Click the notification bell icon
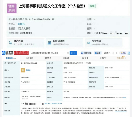134x117 pixels. pyautogui.click(x=117, y=53)
